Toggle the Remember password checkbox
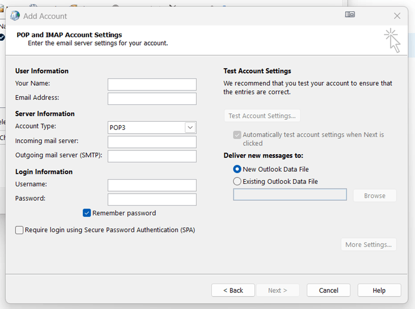The image size is (415, 309). point(87,213)
